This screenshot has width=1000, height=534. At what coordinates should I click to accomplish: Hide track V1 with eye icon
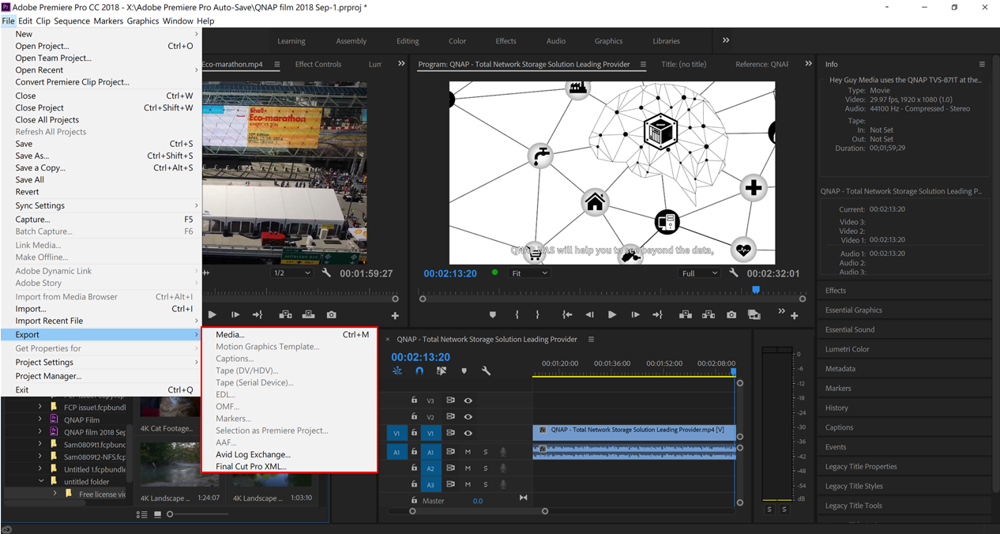pos(468,433)
